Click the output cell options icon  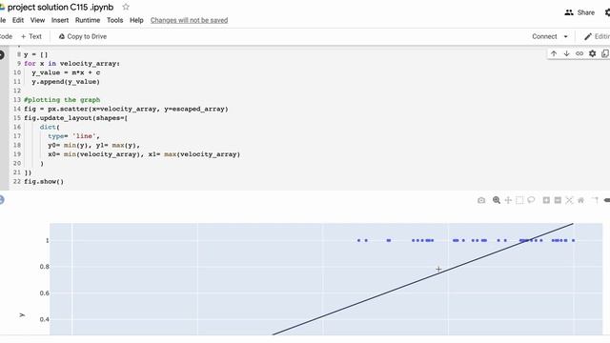pyautogui.click(x=2, y=200)
